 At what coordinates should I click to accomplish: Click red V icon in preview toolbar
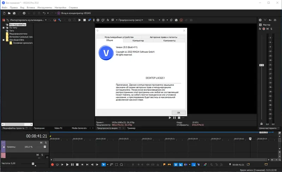[181, 20]
